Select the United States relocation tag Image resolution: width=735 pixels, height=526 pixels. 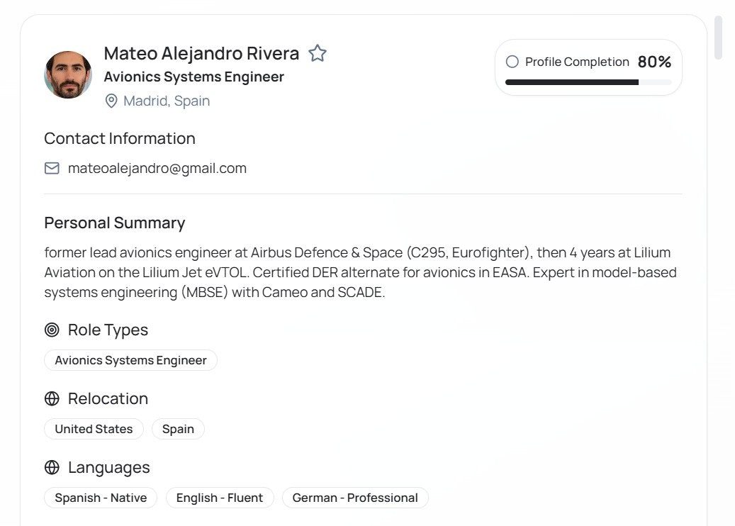click(94, 429)
